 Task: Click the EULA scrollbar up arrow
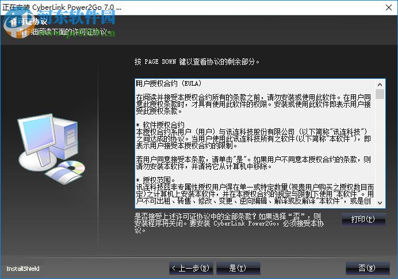(380, 85)
